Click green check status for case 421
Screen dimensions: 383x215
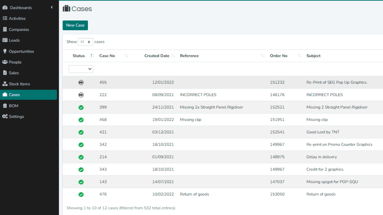[x=81, y=133]
